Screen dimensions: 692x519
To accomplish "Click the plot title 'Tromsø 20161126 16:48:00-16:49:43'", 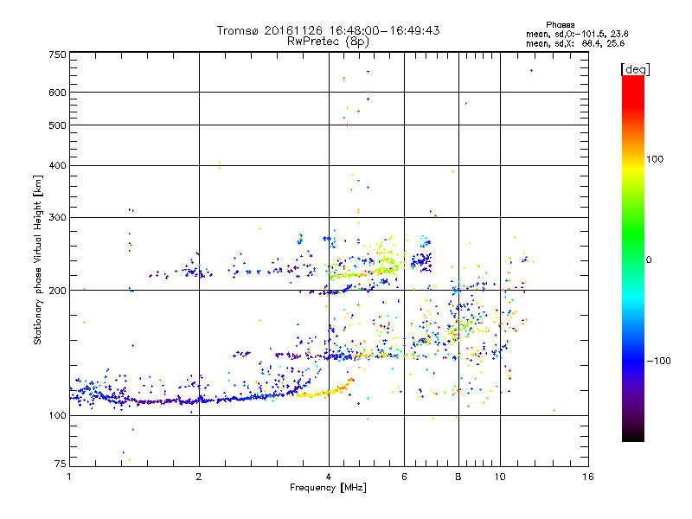I will [x=328, y=30].
